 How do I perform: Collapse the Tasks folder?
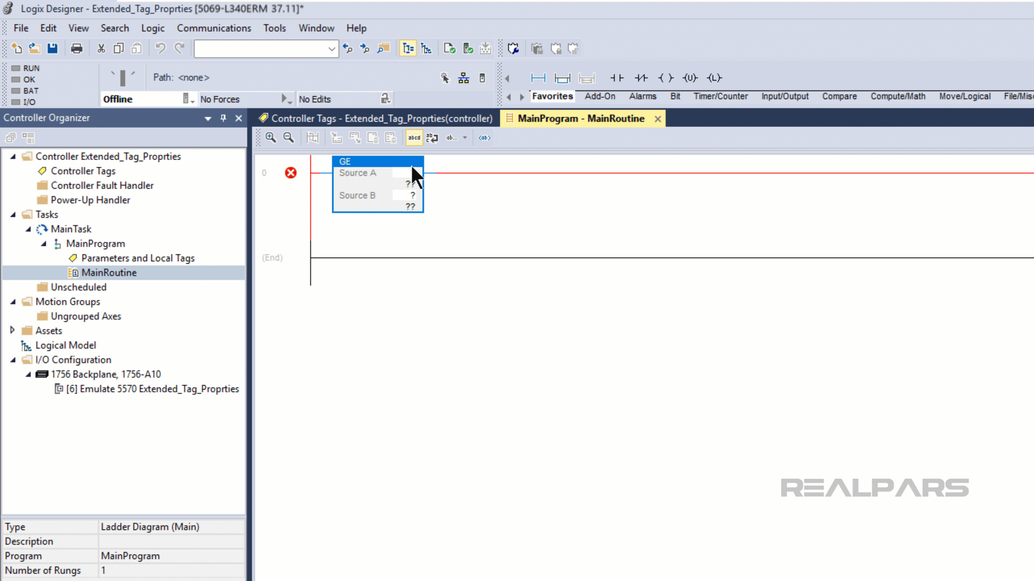point(13,215)
